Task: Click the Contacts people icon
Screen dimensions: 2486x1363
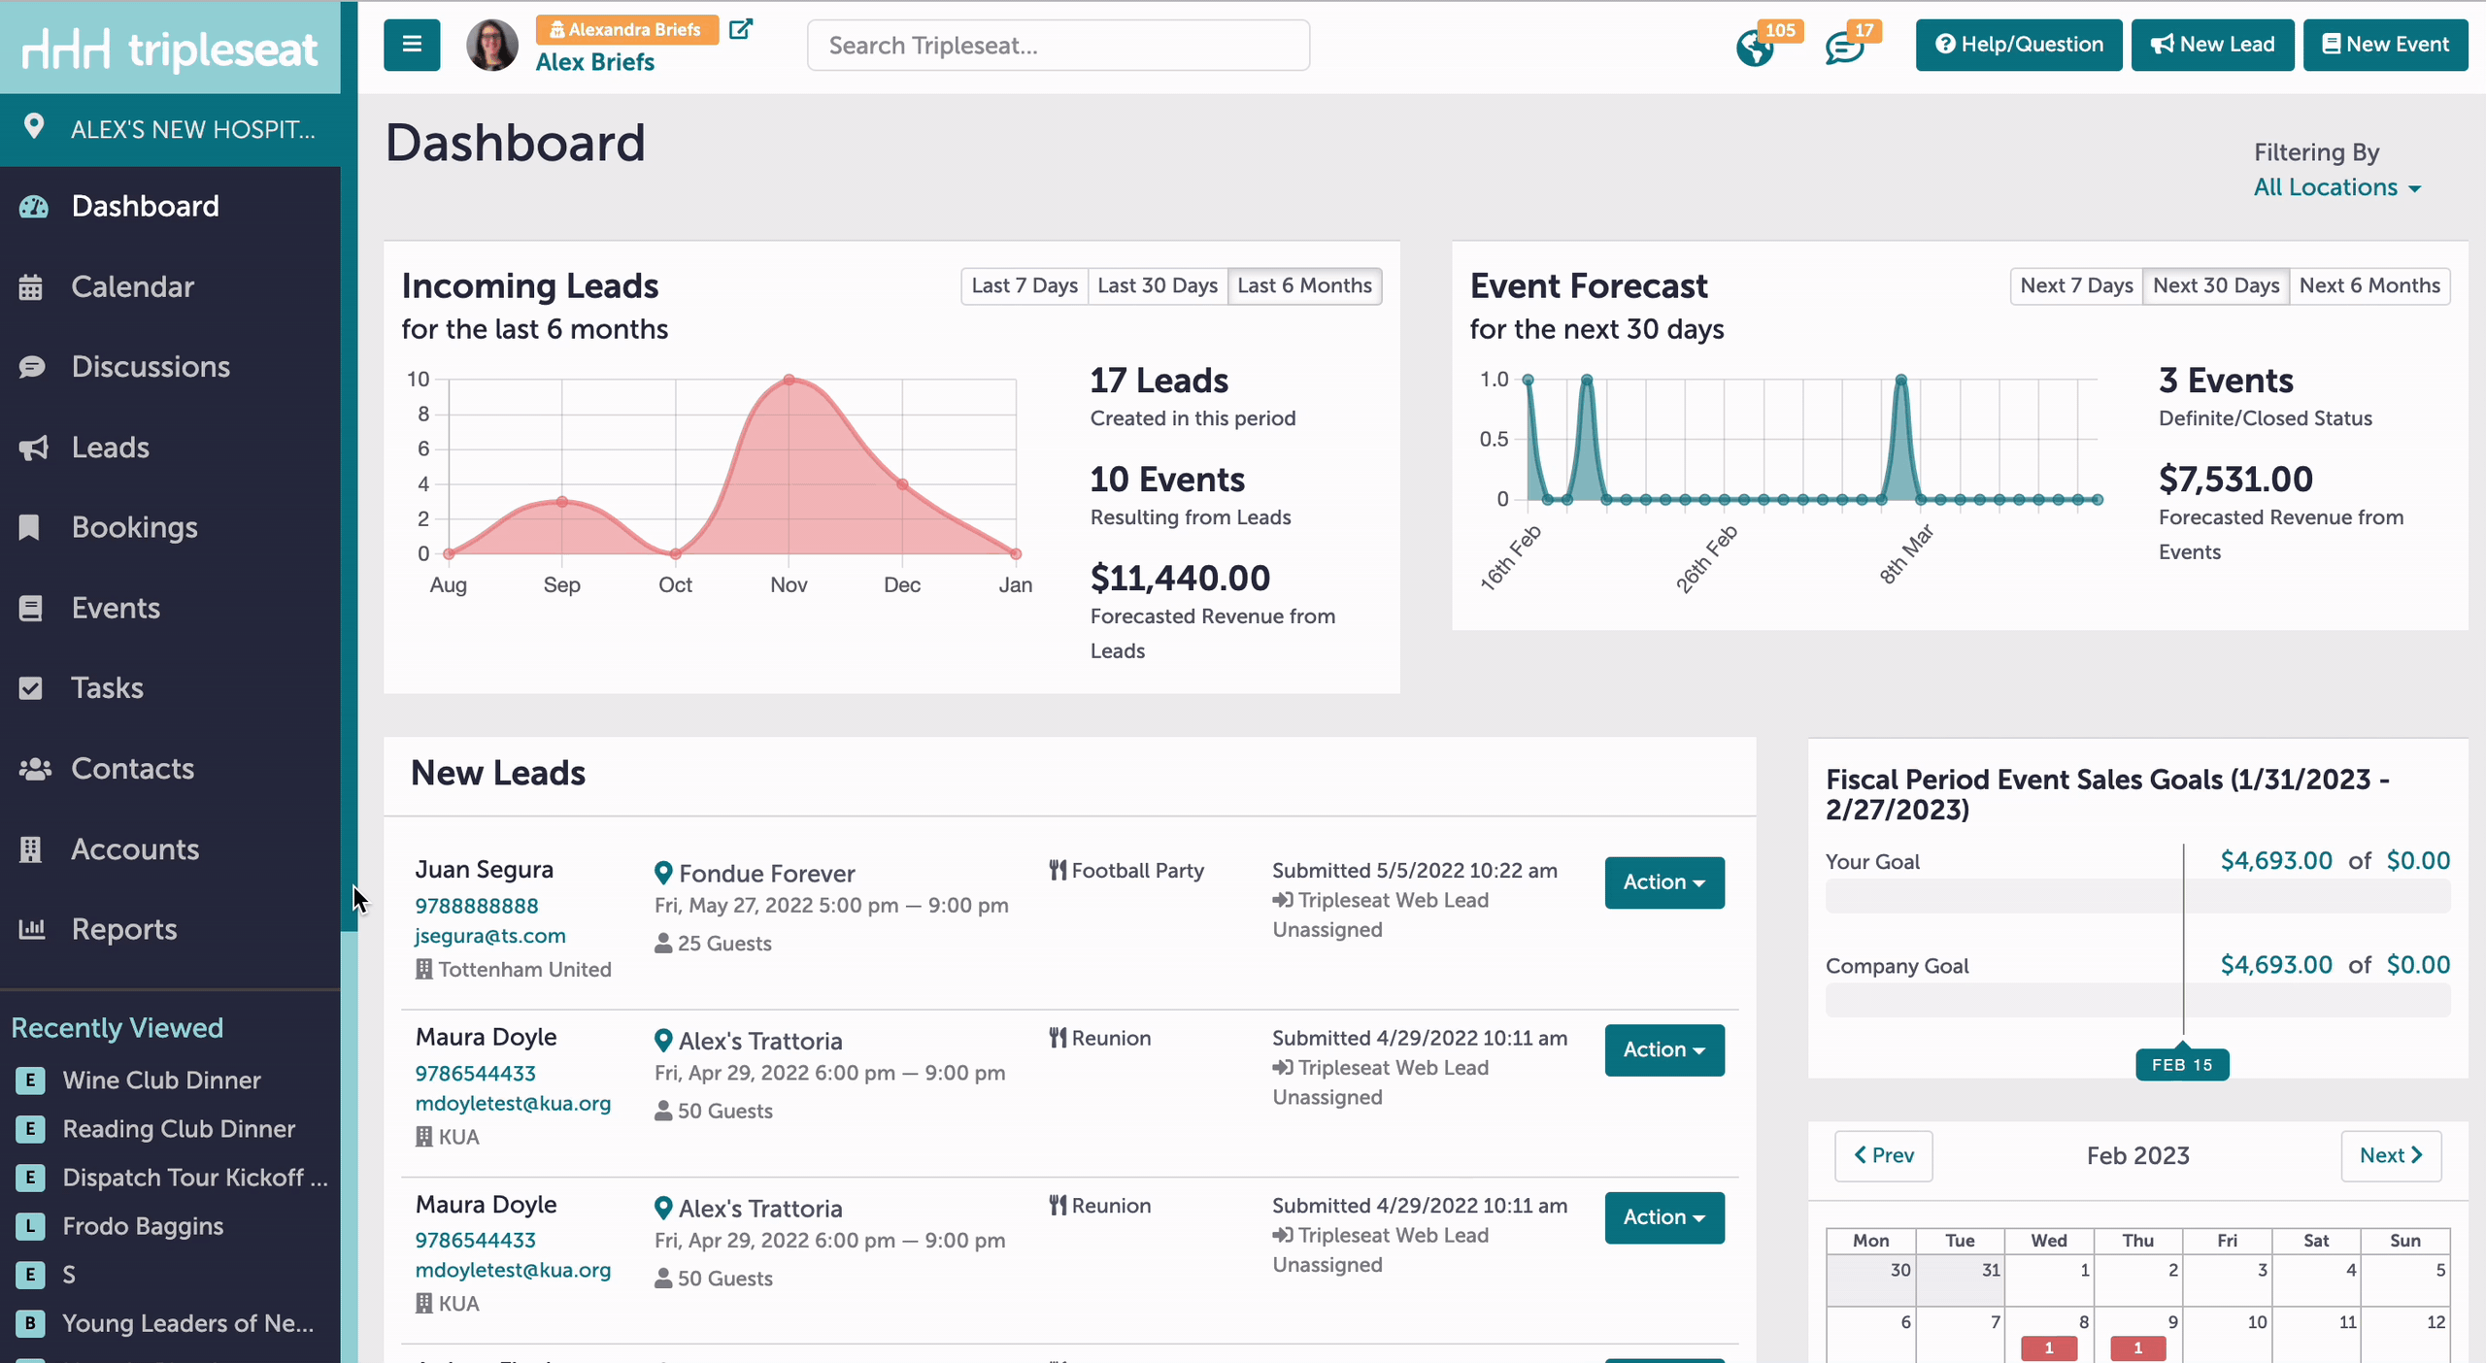Action: [34, 769]
